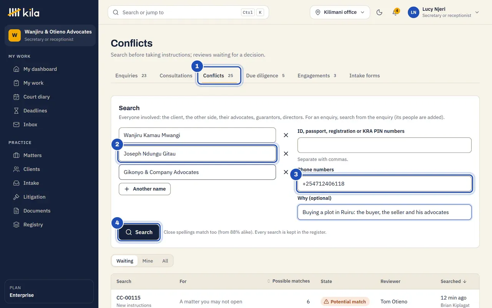Open Kilimani office location dropdown

pyautogui.click(x=340, y=12)
